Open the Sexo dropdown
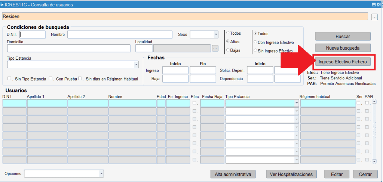 [x=215, y=35]
